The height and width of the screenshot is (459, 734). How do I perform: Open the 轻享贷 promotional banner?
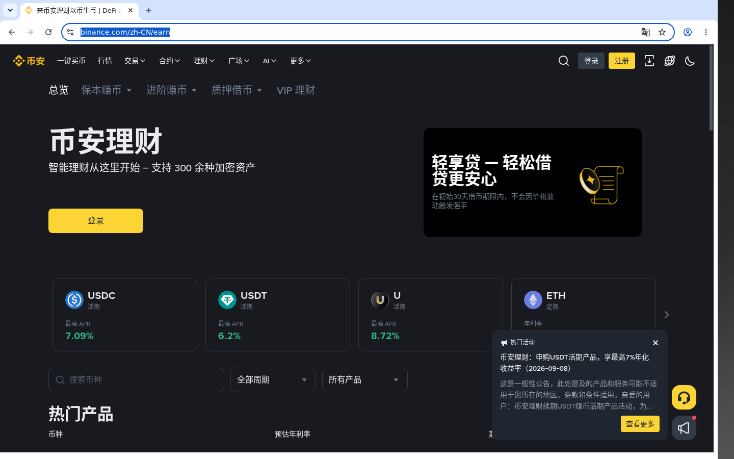[533, 183]
